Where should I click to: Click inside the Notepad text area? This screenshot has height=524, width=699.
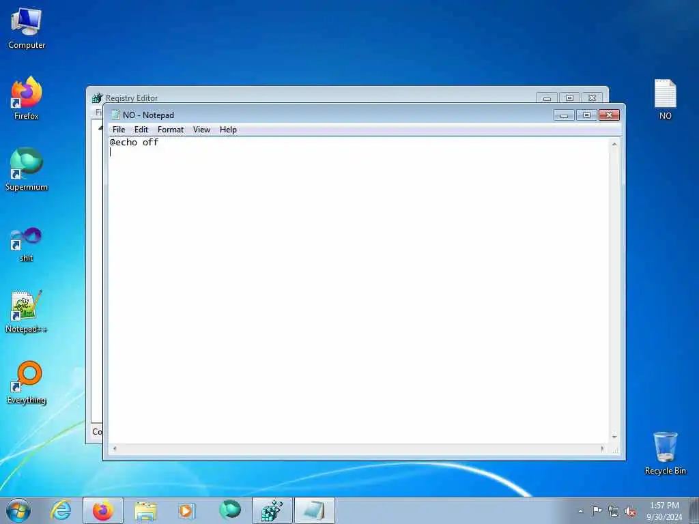click(x=358, y=291)
